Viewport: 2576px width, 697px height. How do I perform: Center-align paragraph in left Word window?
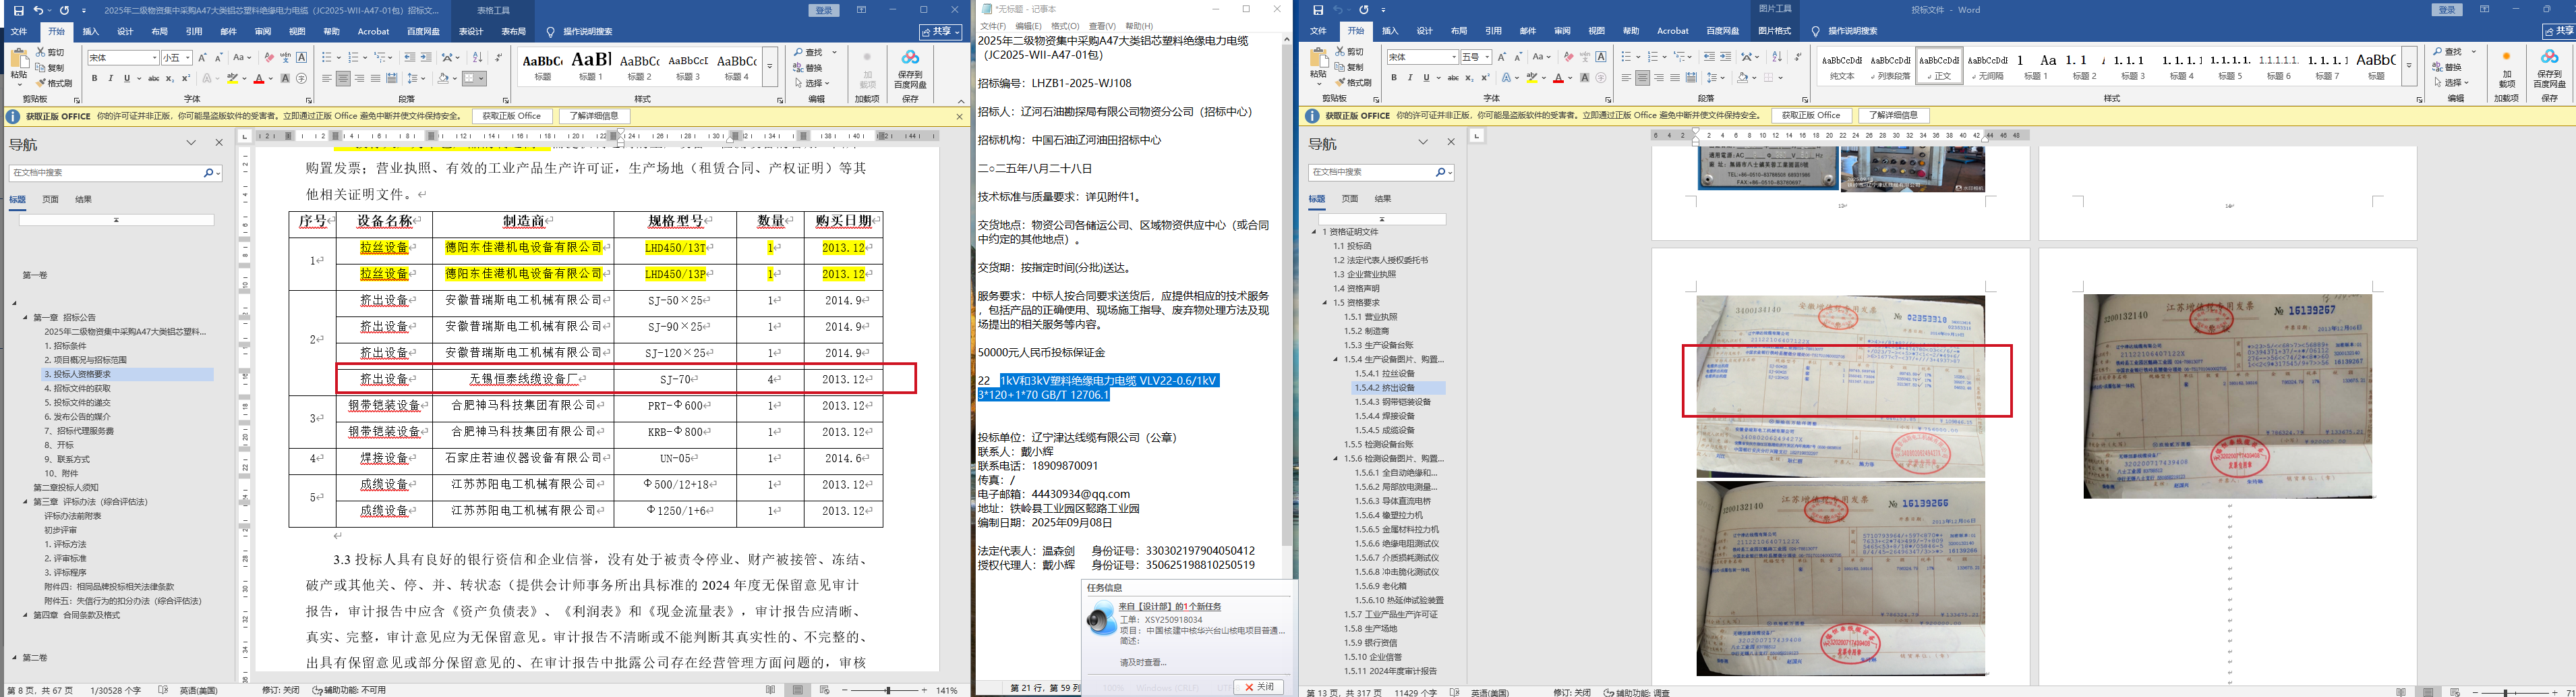(343, 78)
